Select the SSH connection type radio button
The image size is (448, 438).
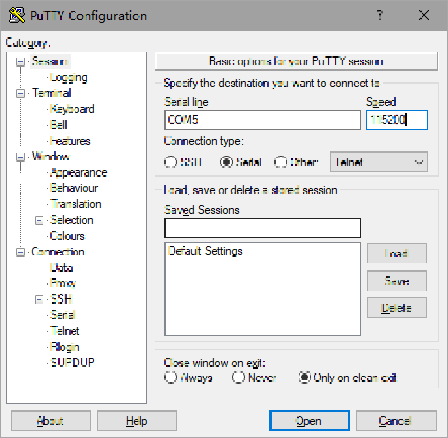click(171, 162)
